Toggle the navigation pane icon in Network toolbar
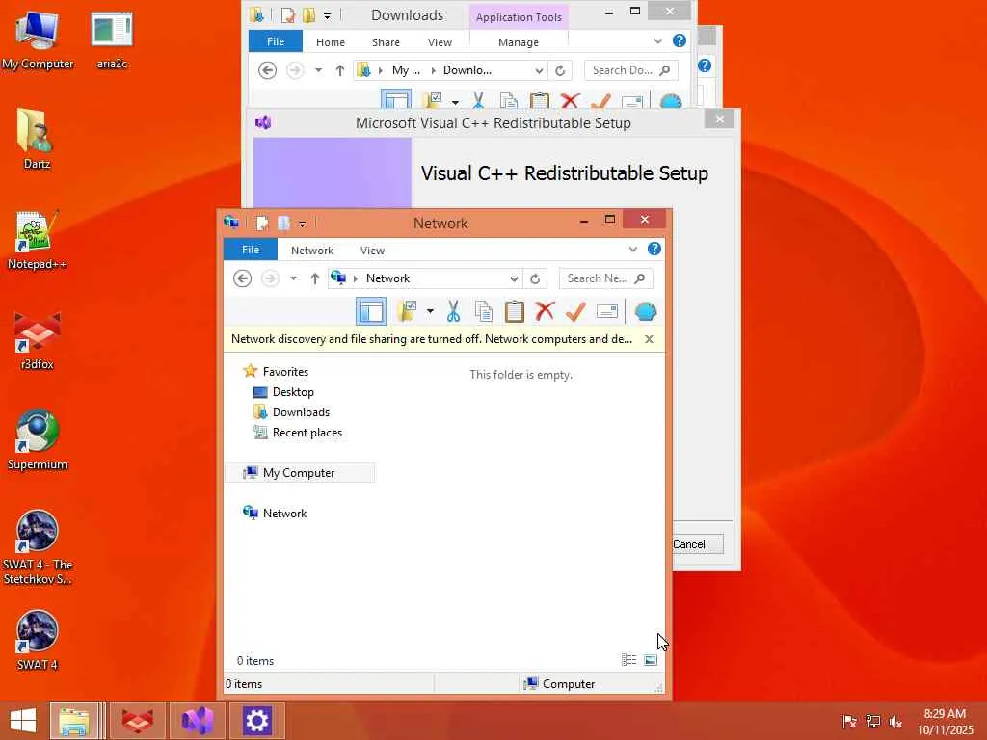The image size is (987, 740). click(371, 311)
